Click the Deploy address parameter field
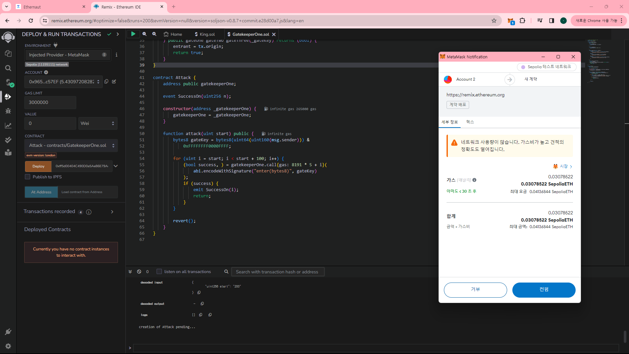Screen dimensions: 629x354 (82, 166)
